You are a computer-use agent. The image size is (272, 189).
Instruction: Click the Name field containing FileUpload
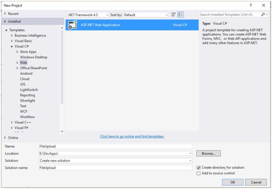coord(116,146)
